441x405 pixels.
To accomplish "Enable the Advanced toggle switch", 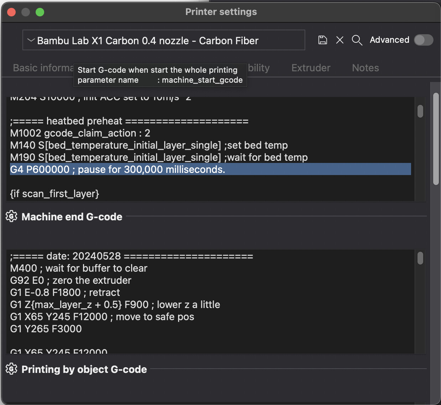I will [423, 40].
